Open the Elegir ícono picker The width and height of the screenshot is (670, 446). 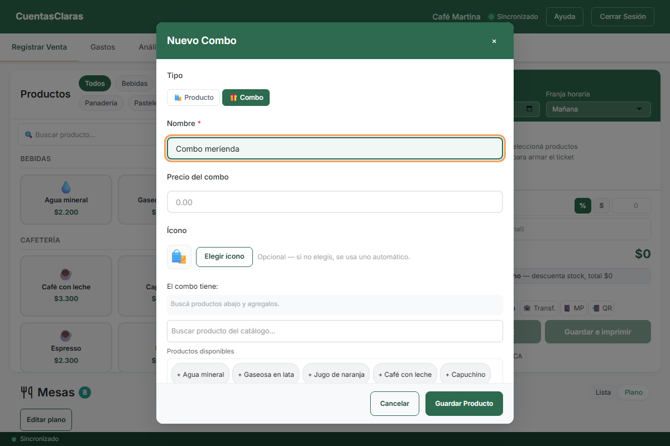click(x=224, y=257)
